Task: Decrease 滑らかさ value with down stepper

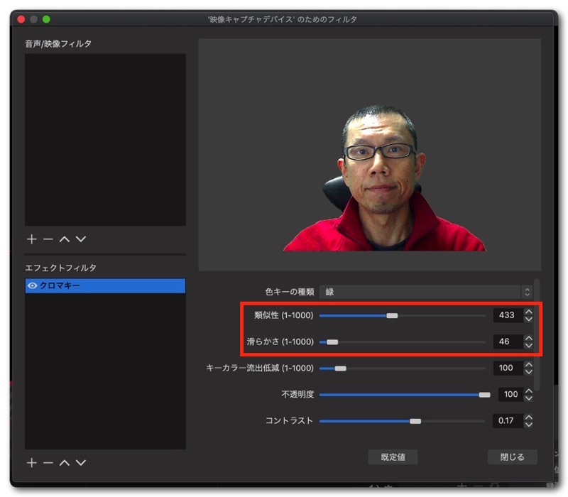Action: [528, 346]
